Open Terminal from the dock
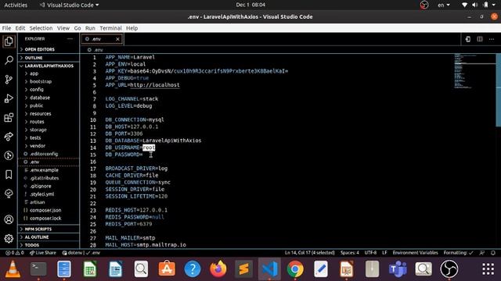The image size is (501, 281). click(38, 269)
